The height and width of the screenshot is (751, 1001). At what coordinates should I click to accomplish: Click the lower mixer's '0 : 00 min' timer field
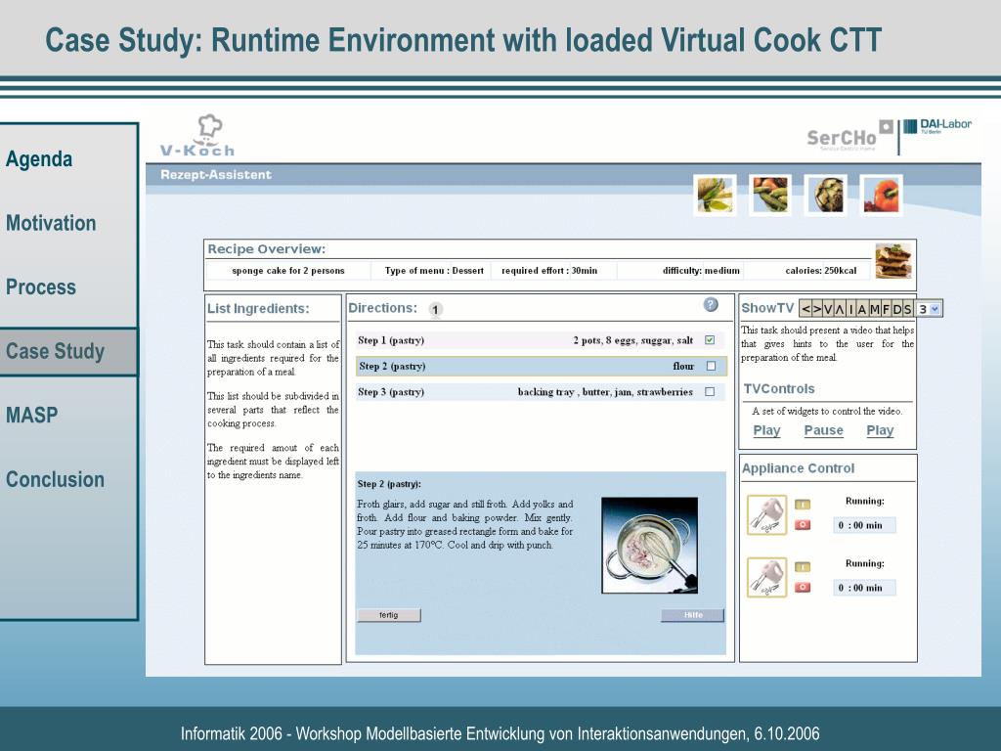(864, 588)
